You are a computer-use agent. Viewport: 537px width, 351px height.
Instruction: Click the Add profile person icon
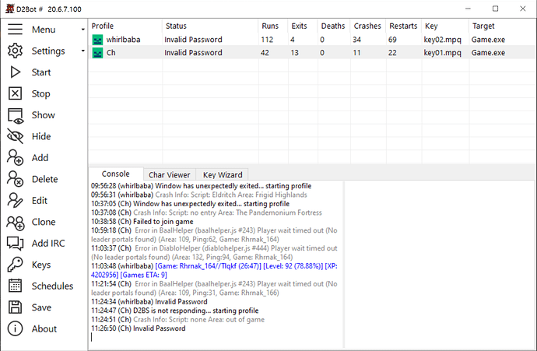[x=15, y=157]
